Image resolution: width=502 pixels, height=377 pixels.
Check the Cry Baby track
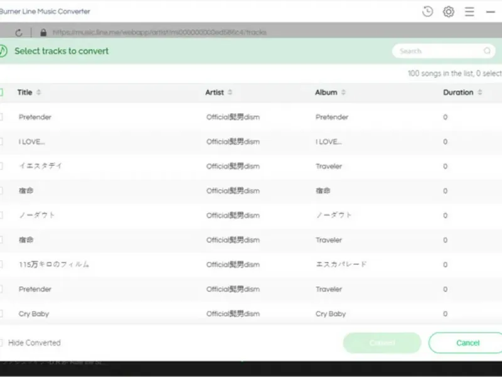tap(1, 314)
